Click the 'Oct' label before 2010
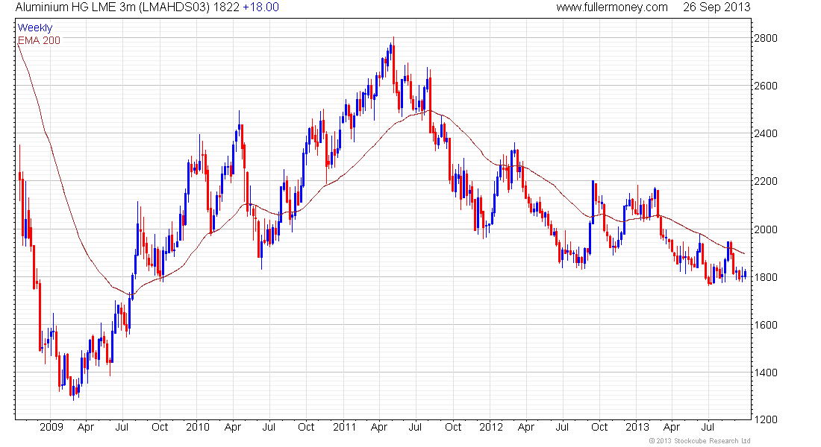The width and height of the screenshot is (821, 447). (x=160, y=427)
